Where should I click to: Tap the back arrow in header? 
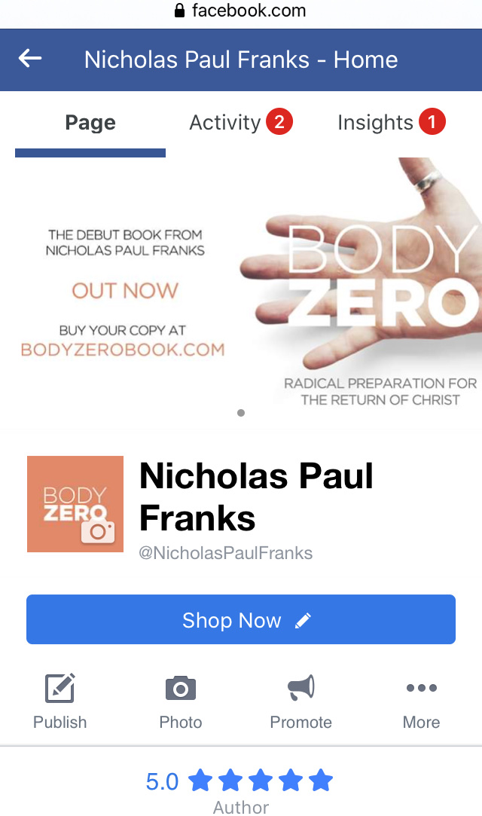click(30, 58)
